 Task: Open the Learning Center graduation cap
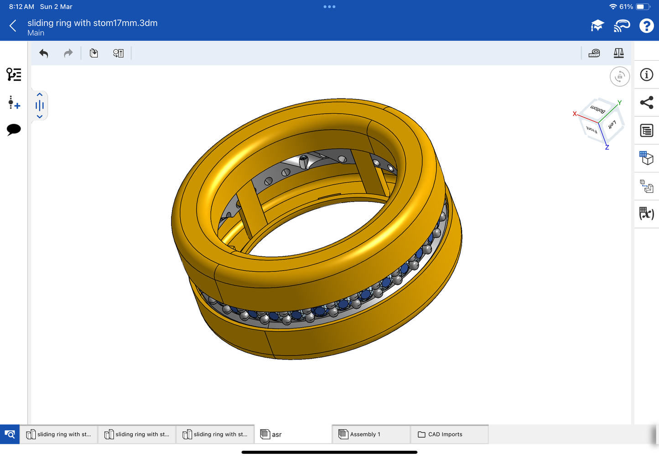click(x=597, y=26)
